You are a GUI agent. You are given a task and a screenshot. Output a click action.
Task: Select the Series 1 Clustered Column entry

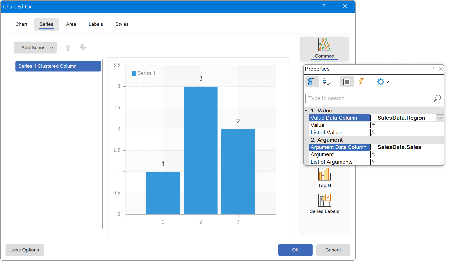coord(58,66)
